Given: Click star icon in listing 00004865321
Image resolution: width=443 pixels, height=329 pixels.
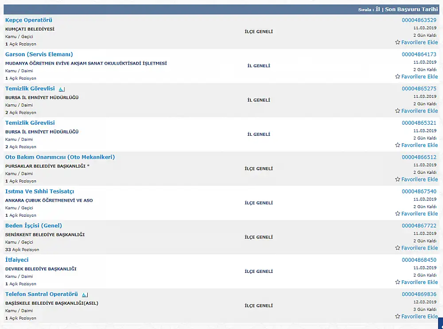Looking at the screenshot, I should 397,145.
